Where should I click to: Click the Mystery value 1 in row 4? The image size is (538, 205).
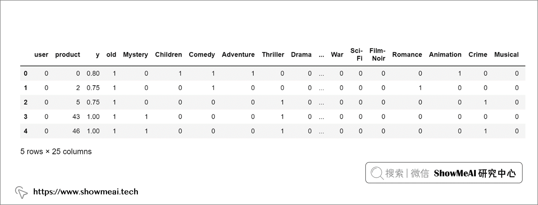(x=146, y=131)
